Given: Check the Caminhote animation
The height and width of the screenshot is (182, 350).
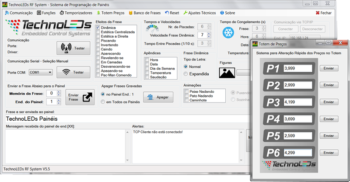Looking at the screenshot, I should (186, 100).
